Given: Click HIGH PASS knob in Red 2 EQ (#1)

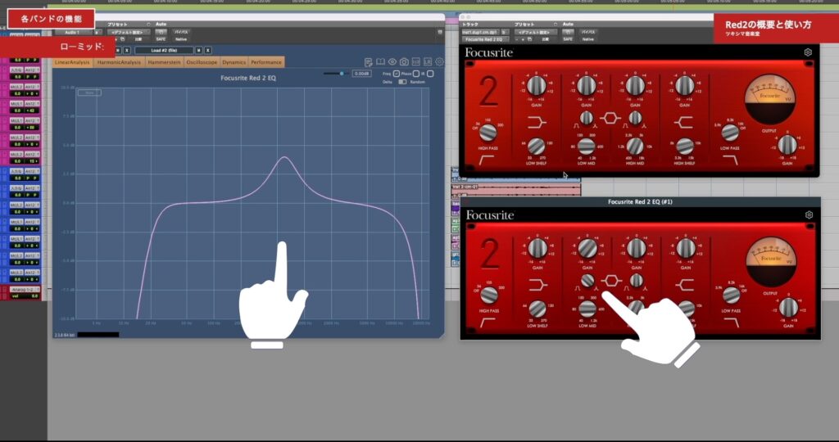Looking at the screenshot, I should click(489, 295).
